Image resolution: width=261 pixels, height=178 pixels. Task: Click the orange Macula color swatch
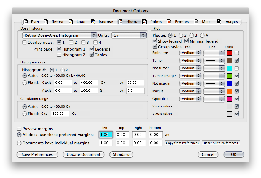[x=230, y=91]
